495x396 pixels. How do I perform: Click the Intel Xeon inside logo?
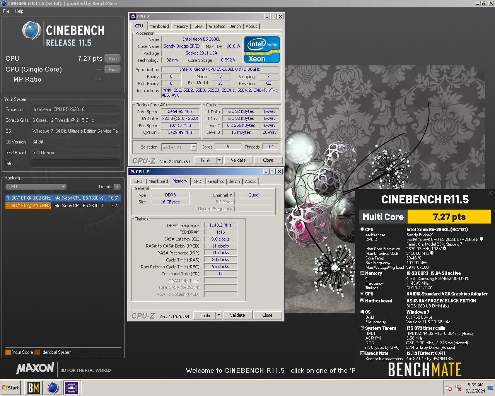262,49
